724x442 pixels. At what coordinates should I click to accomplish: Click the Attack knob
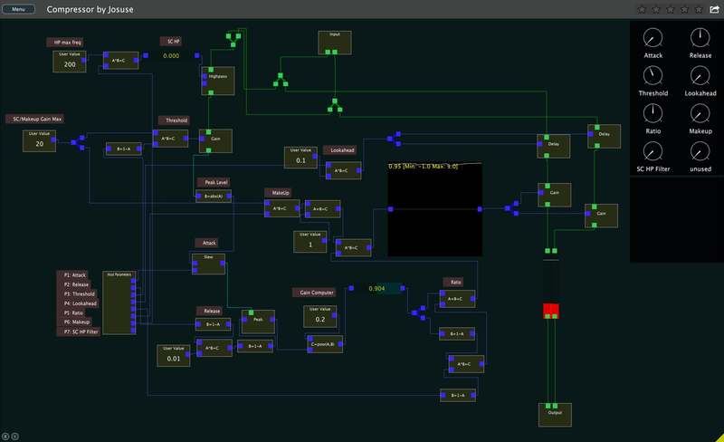[x=653, y=38]
